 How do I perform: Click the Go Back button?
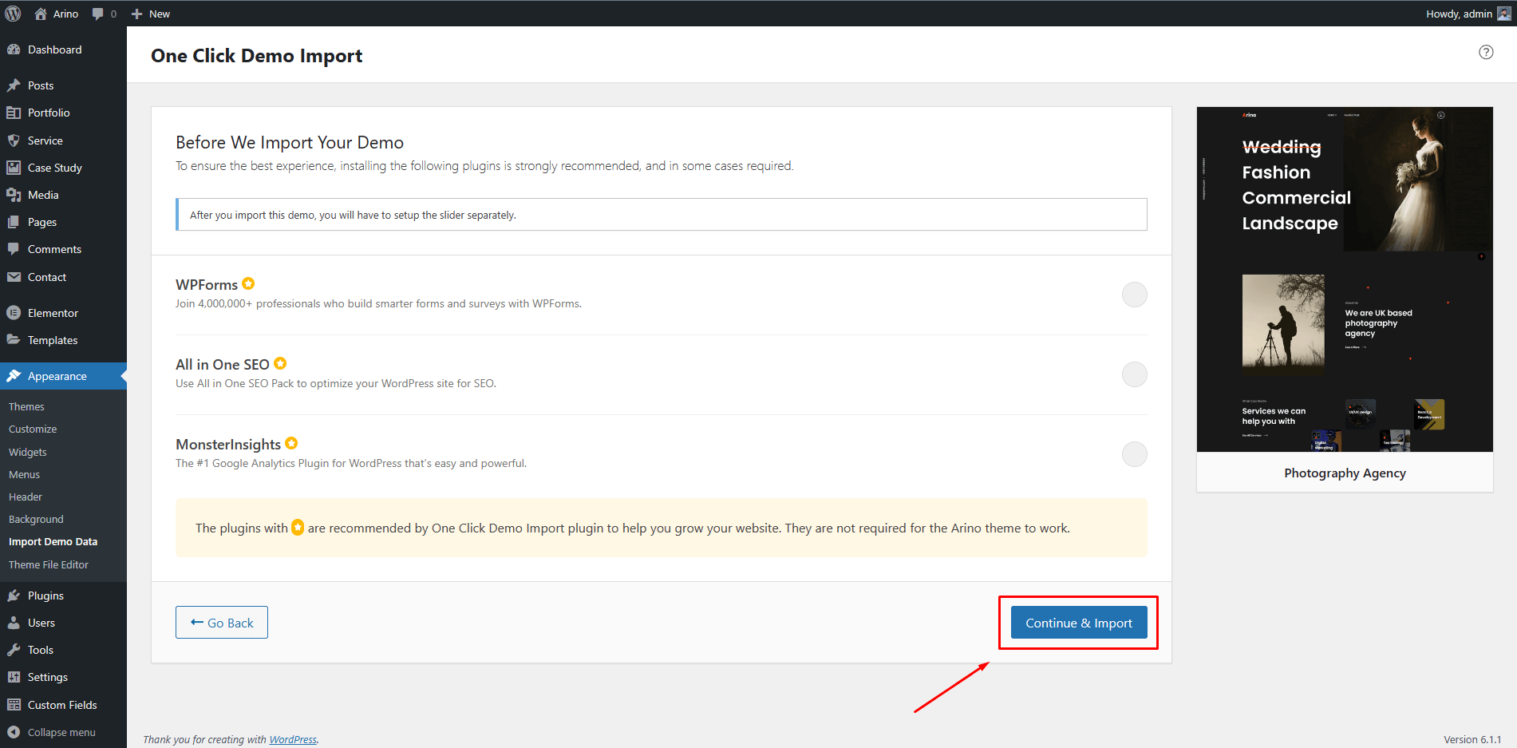[222, 623]
